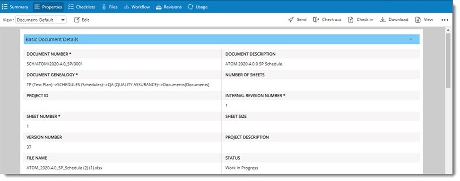This screenshot has width=460, height=181.
Task: Click the Download arrow icon
Action: (382, 20)
